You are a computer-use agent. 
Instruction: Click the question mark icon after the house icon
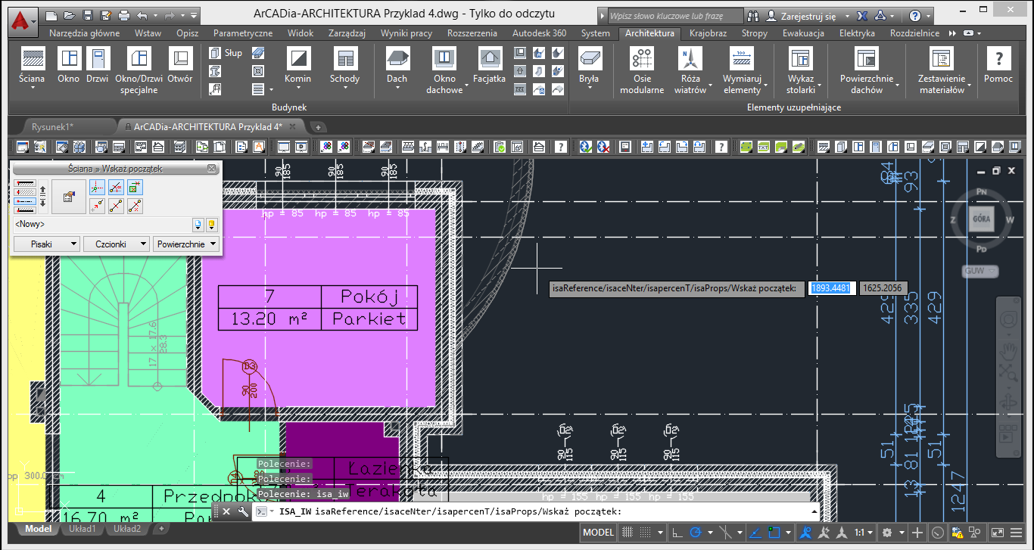tap(561, 146)
